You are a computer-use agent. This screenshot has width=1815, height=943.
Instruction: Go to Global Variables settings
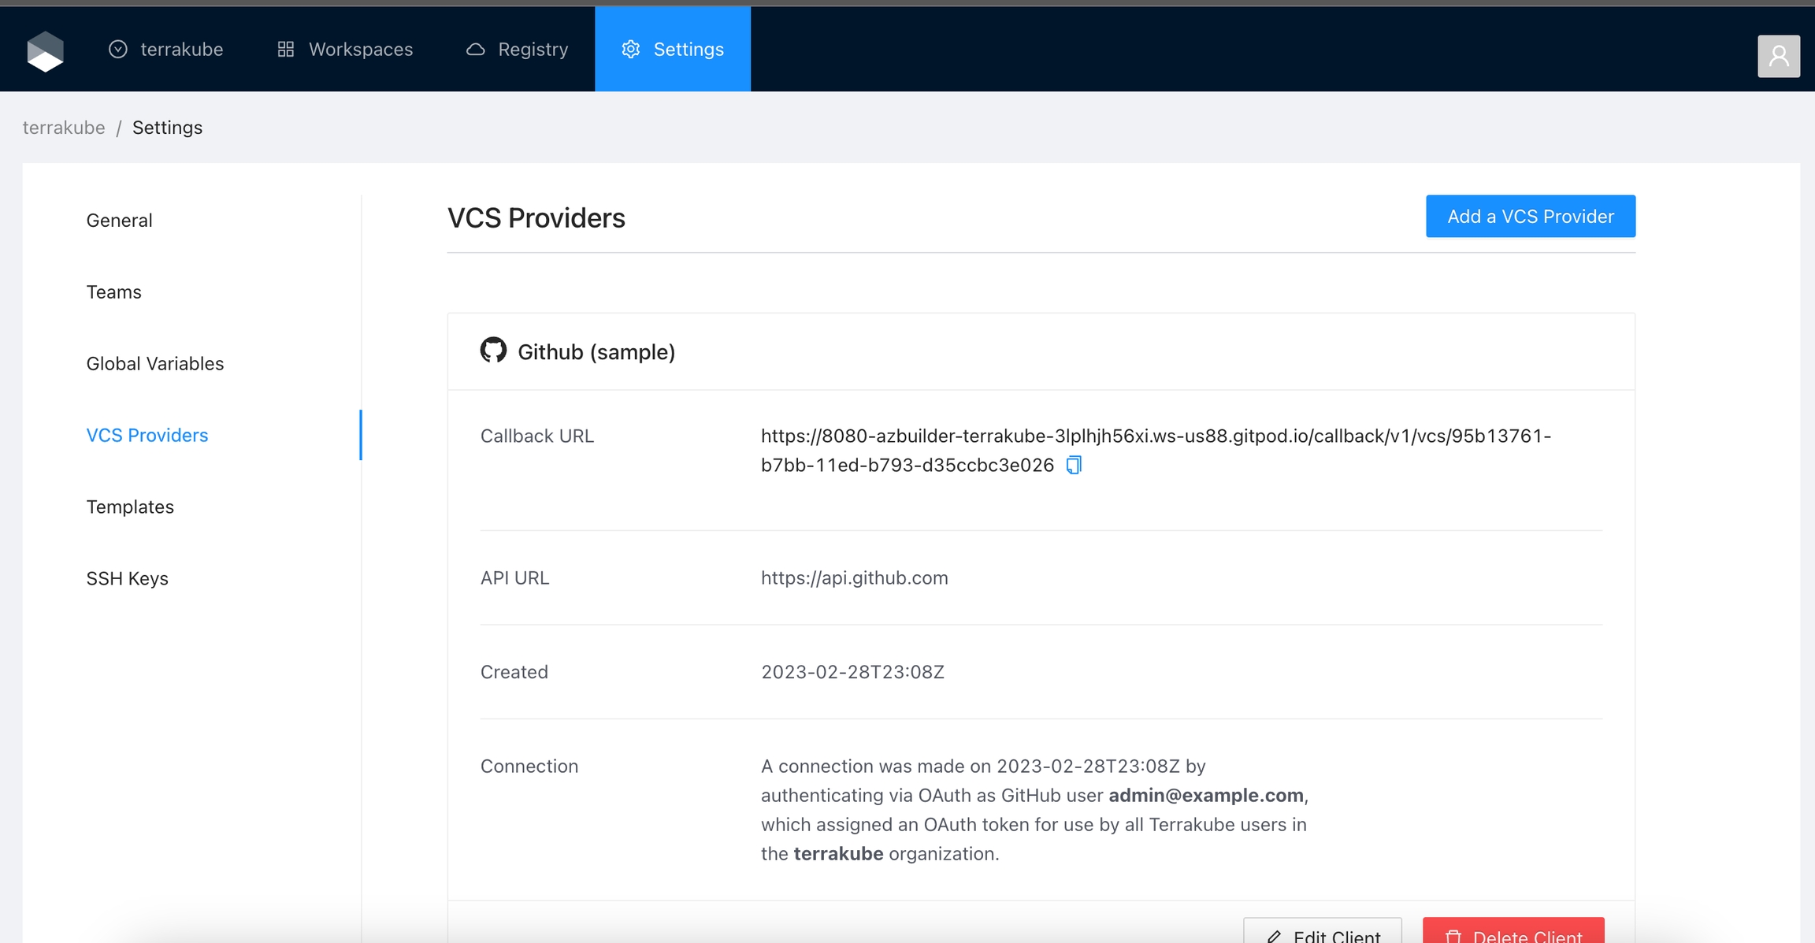pos(155,363)
